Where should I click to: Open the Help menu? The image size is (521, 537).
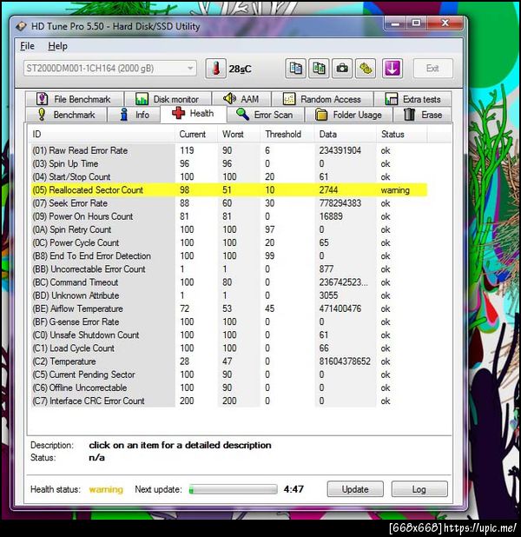[57, 46]
